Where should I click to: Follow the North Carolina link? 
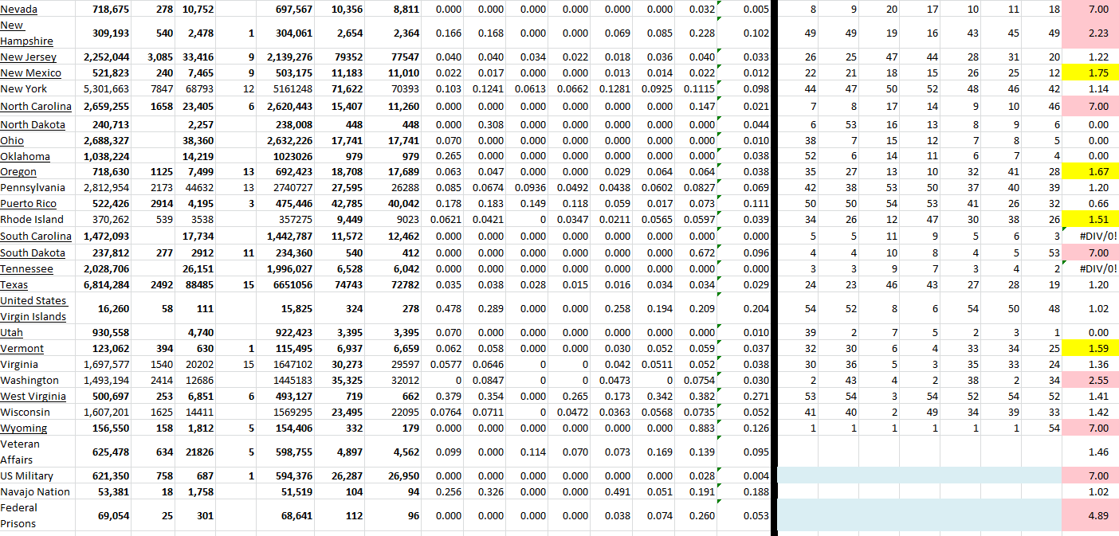(36, 107)
